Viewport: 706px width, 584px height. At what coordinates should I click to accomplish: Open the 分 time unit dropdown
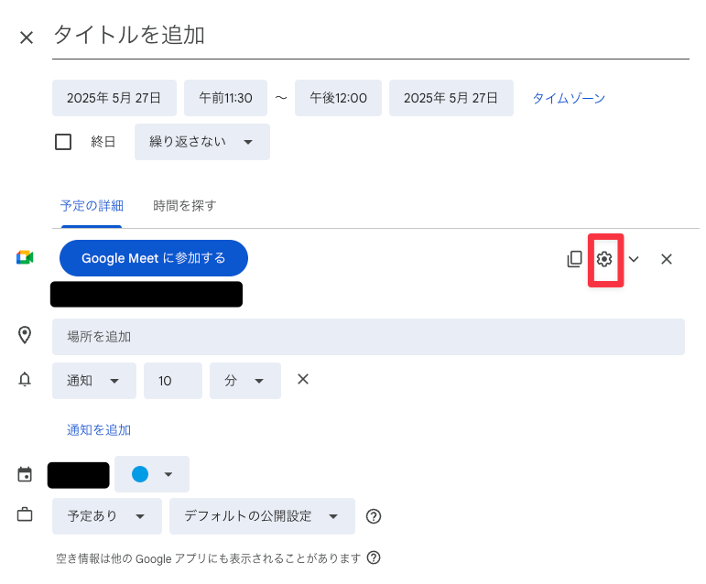(x=244, y=381)
